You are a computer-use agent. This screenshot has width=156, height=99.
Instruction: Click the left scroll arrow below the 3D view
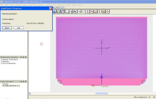(30, 94)
